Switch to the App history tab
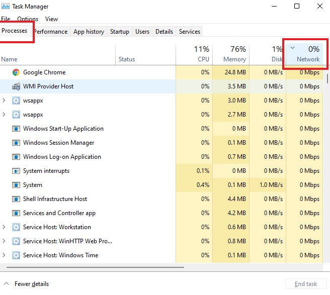The width and height of the screenshot is (330, 295). [x=89, y=32]
